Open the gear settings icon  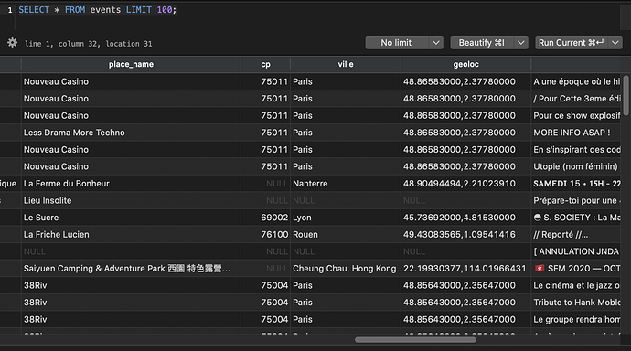[13, 43]
